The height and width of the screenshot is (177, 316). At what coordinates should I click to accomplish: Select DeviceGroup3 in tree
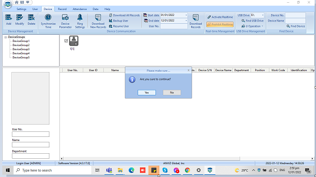pyautogui.click(x=21, y=49)
